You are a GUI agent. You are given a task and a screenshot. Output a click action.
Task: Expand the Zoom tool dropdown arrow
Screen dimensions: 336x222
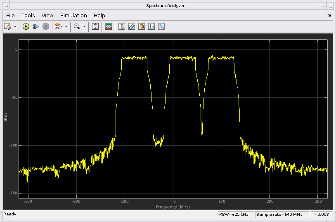click(x=84, y=26)
